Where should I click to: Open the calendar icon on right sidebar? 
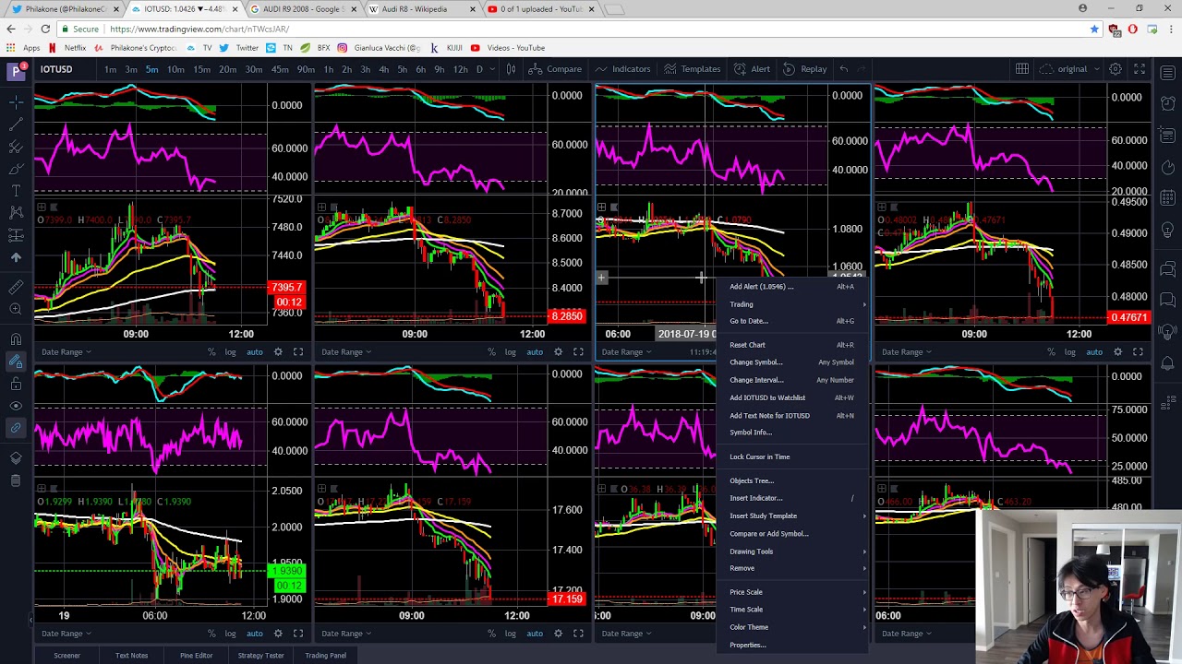click(1168, 197)
